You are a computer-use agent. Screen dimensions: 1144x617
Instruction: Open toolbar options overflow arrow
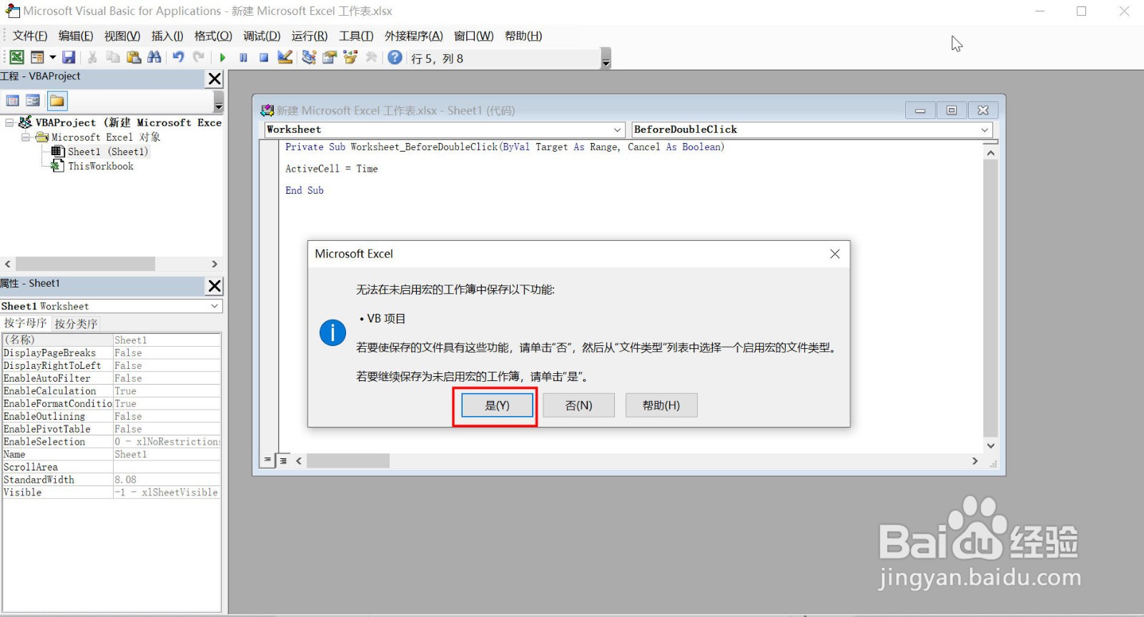pyautogui.click(x=606, y=59)
